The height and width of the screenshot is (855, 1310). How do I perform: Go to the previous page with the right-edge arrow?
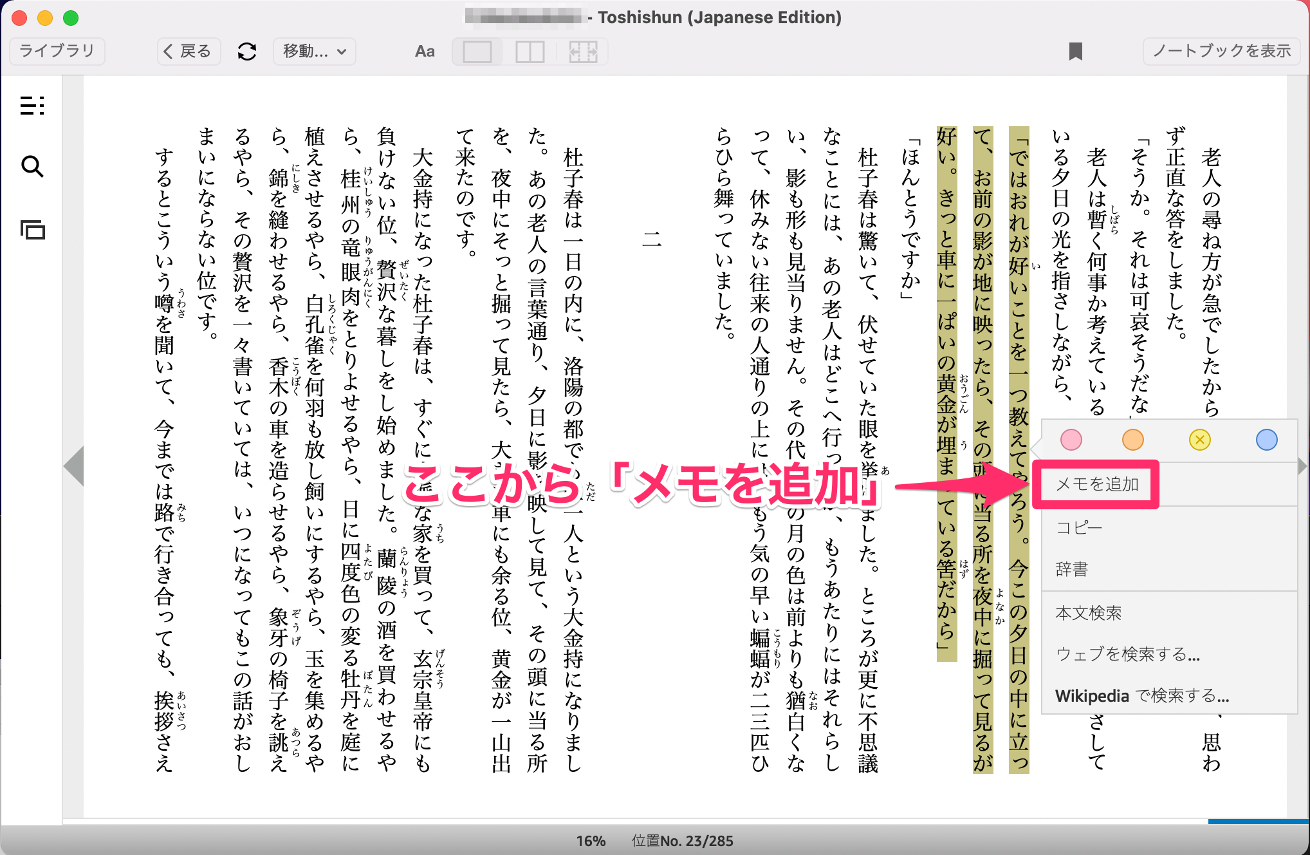(1303, 465)
